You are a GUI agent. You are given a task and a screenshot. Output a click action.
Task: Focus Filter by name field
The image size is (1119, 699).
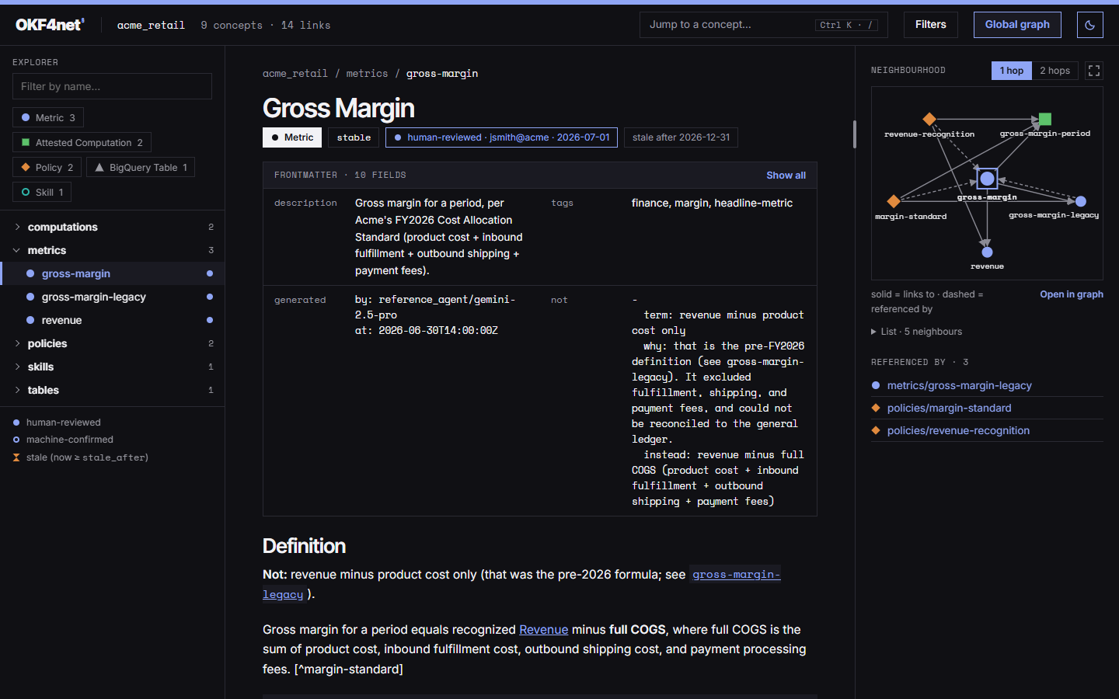pyautogui.click(x=112, y=86)
